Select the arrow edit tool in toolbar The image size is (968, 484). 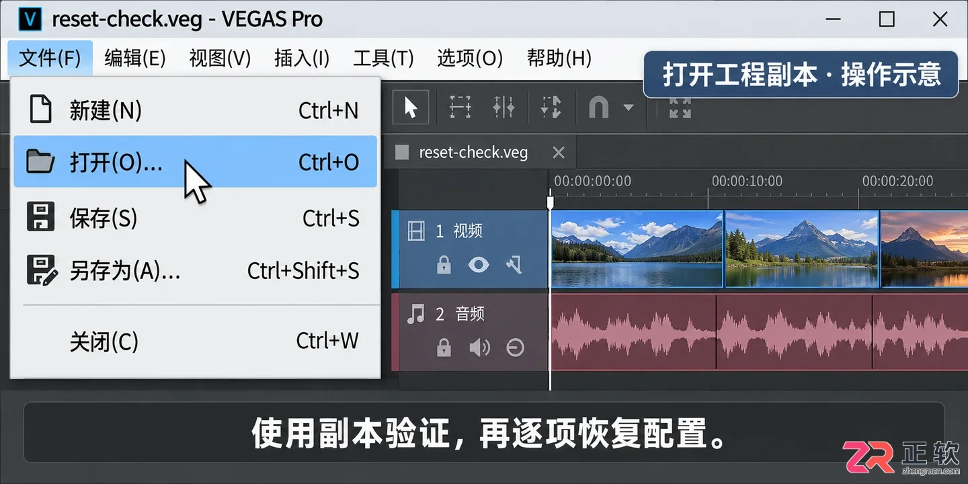click(411, 108)
